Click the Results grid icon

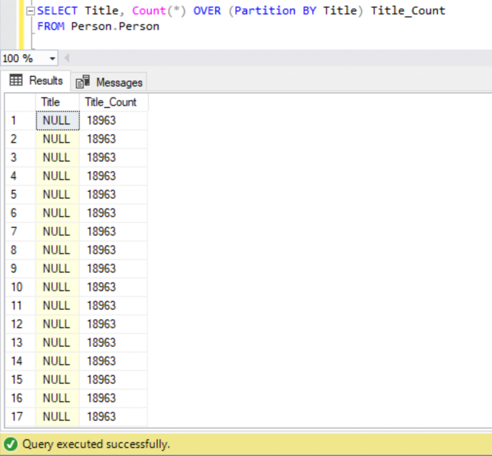click(16, 80)
